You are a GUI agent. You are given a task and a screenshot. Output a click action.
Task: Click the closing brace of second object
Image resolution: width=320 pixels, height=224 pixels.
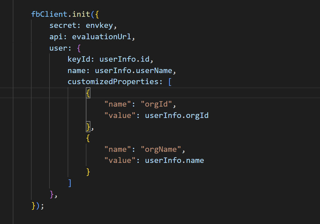point(88,172)
